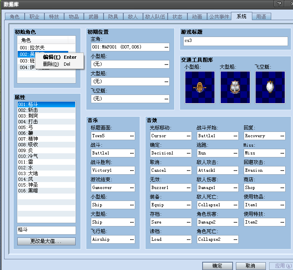
Task: Browse for the Cancel sound effect
Action: point(189,170)
